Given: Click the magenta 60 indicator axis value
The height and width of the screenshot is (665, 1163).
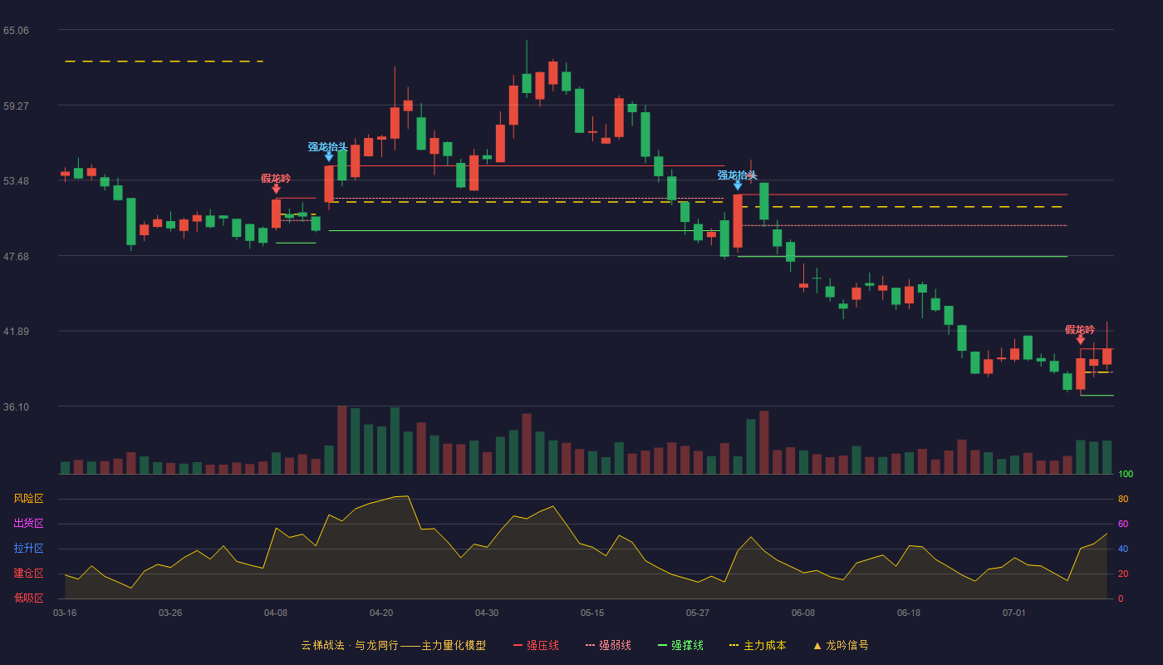Looking at the screenshot, I should point(1123,525).
